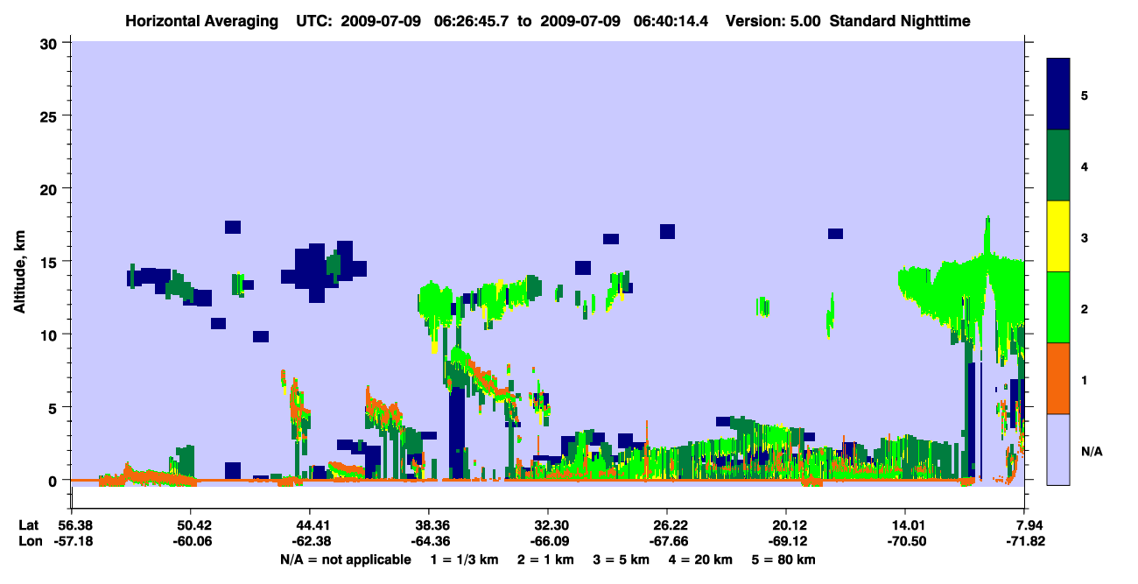Click the colorbar label '3'

pos(1085,237)
